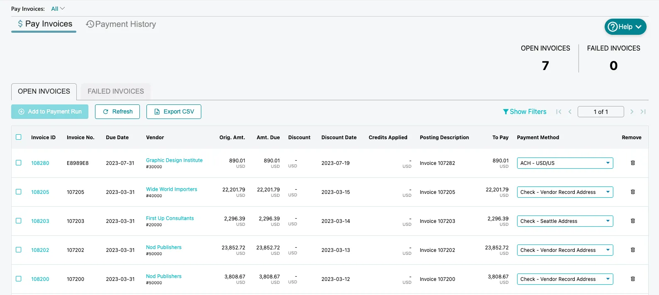Click the Vendor column header
This screenshot has height=295, width=659.
(x=155, y=138)
